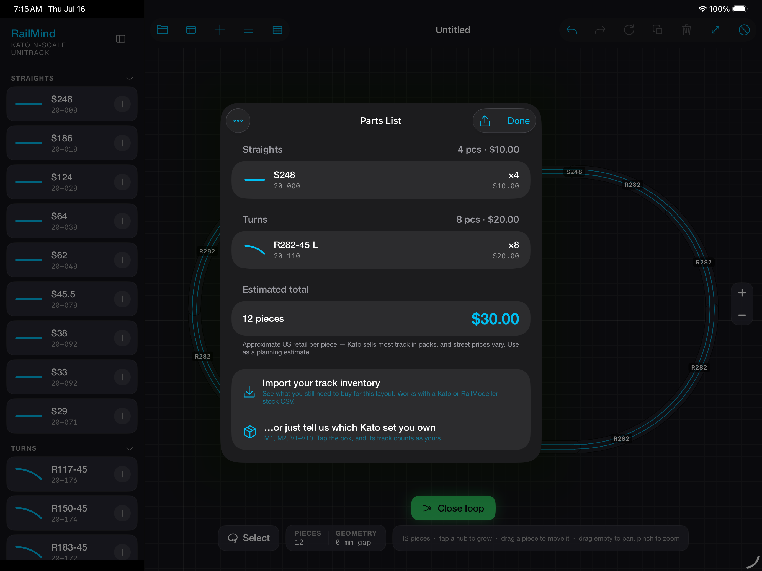Click the circle slash icon
Viewport: 762px width, 571px height.
pos(744,30)
